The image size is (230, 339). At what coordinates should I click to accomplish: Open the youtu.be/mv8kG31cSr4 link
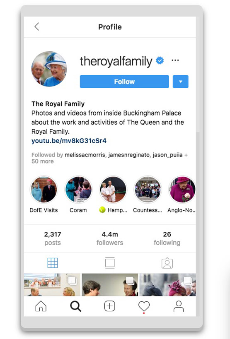69,141
